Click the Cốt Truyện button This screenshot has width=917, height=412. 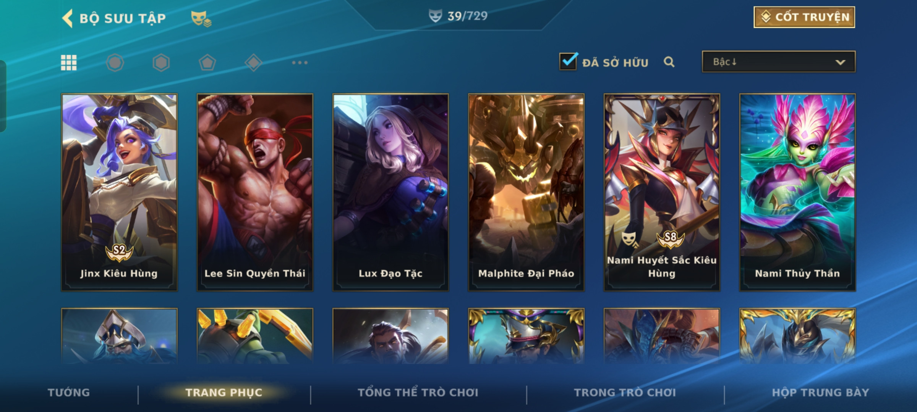[804, 17]
